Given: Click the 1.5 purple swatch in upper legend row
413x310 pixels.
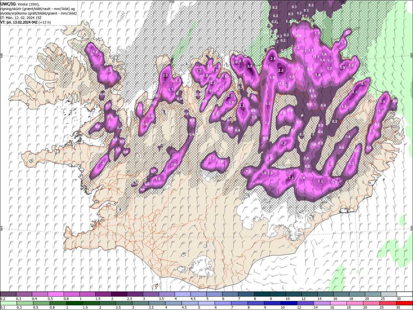Looking at the screenshot, I should click(x=103, y=294).
